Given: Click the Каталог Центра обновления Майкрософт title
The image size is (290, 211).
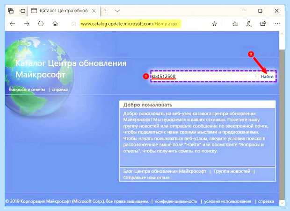Looking at the screenshot, I should point(71,69).
